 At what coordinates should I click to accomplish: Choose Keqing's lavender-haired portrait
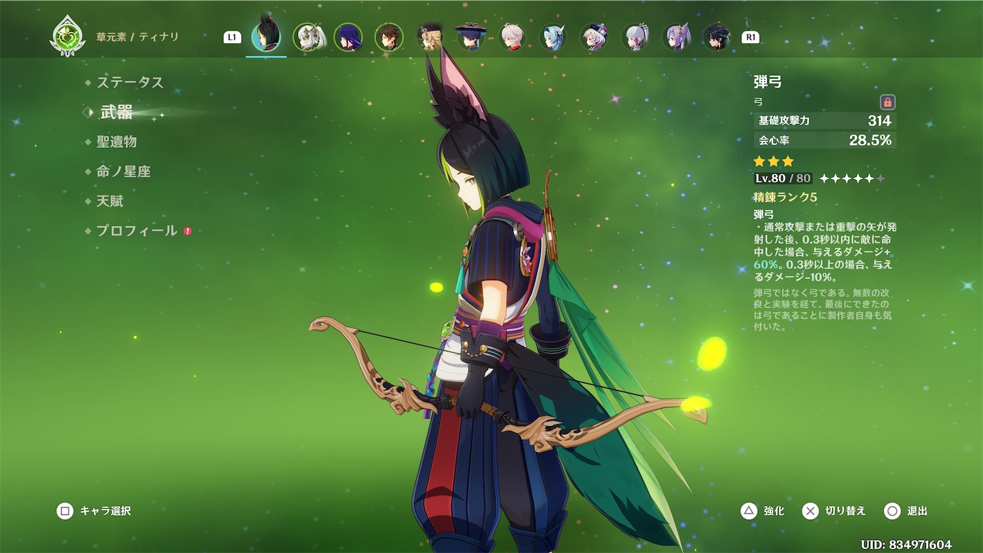point(677,37)
